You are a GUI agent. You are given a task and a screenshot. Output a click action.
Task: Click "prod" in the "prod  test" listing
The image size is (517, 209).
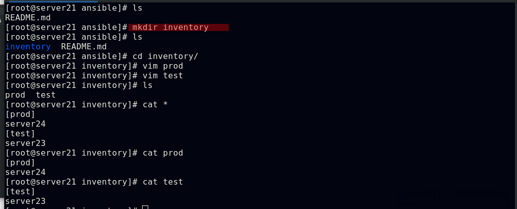15,95
